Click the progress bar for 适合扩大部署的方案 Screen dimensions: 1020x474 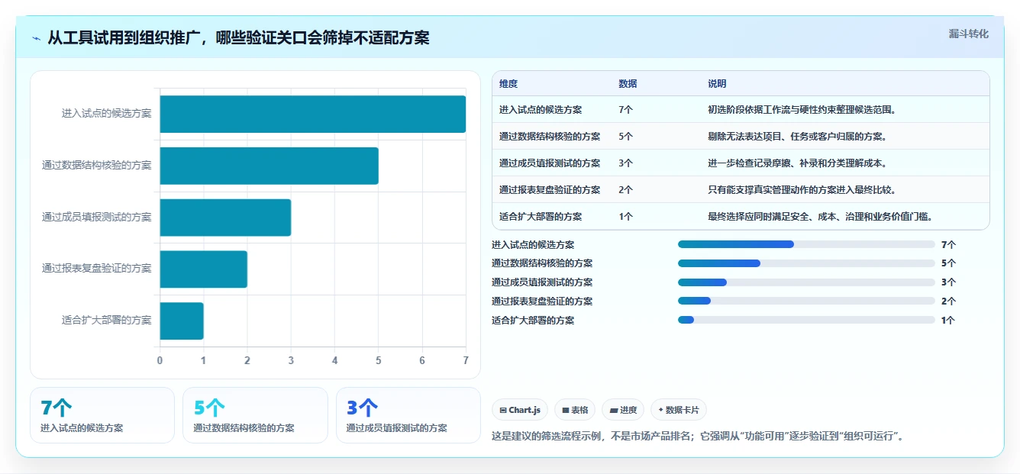(x=806, y=321)
